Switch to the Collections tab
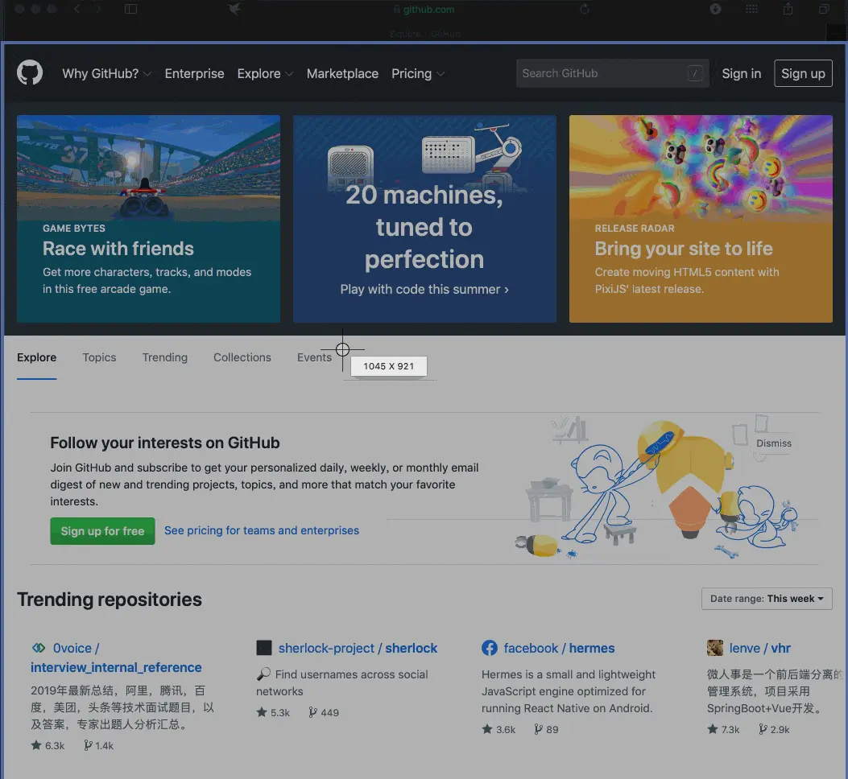The width and height of the screenshot is (848, 779). tap(242, 357)
